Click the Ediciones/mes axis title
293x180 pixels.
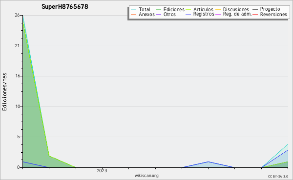[x=4, y=92]
